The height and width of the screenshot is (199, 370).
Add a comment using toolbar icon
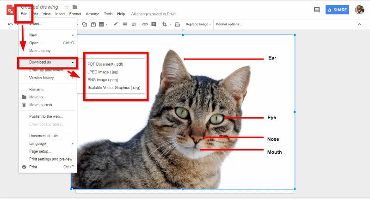click(x=154, y=24)
